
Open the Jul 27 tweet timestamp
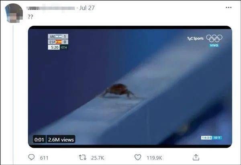coord(87,8)
